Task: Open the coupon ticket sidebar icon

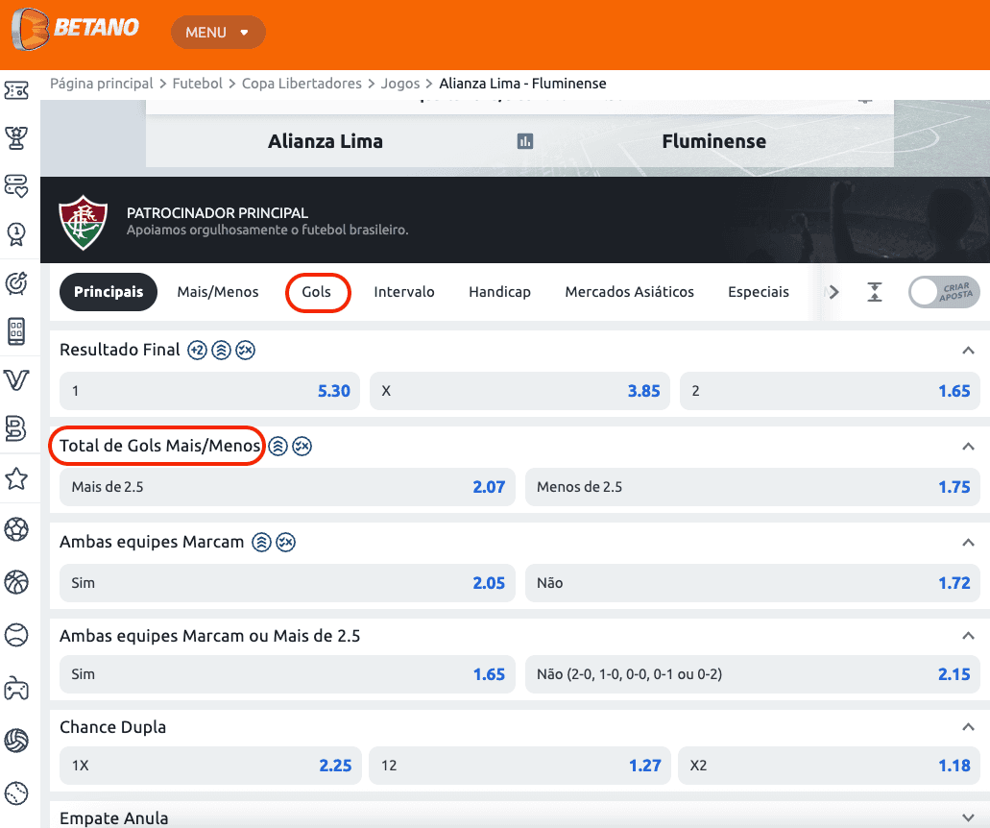Action: [x=16, y=90]
